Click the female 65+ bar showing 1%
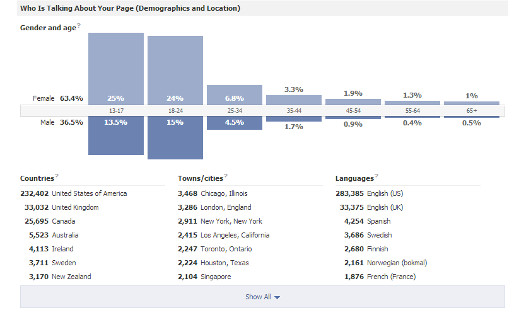This screenshot has height=315, width=519. tap(471, 103)
